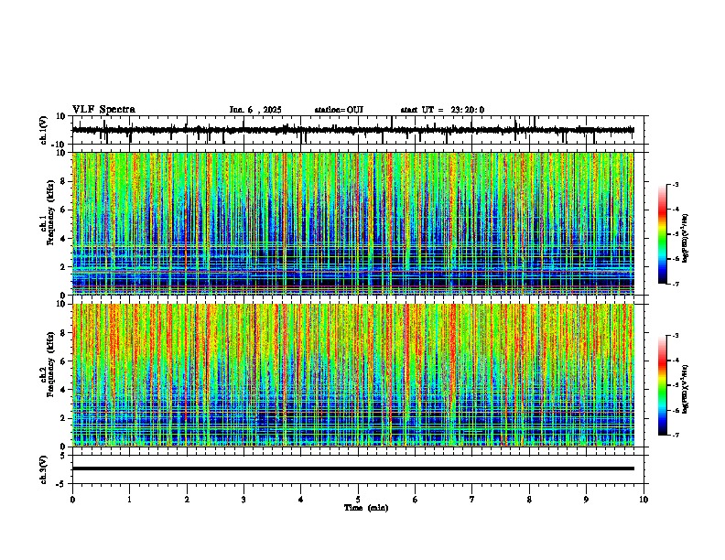
Task: Click the "6" tick label on Time axis
Action: [x=416, y=500]
